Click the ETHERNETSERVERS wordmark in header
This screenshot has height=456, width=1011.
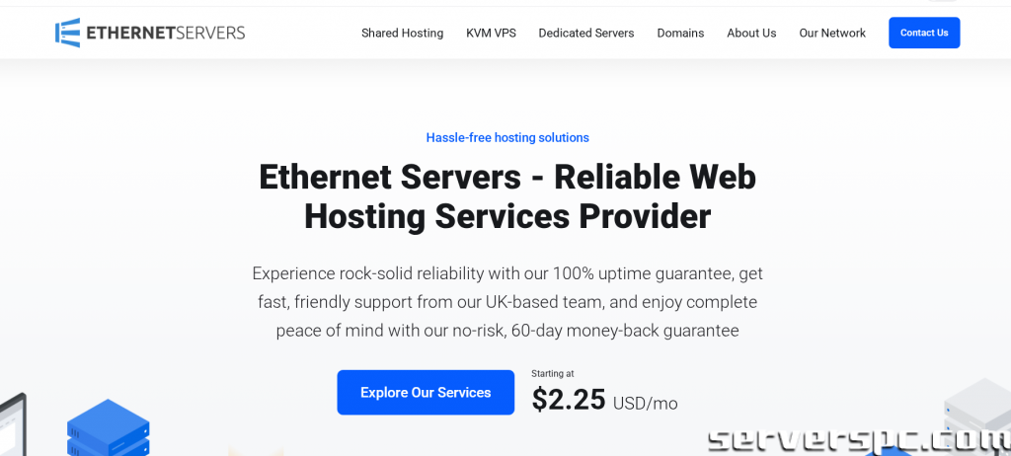(166, 33)
